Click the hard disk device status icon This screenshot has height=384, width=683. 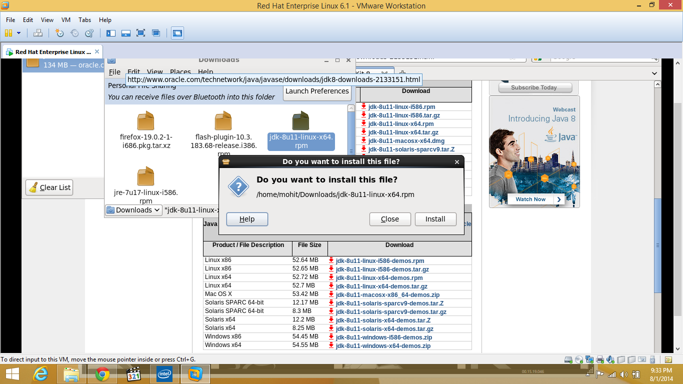point(568,359)
